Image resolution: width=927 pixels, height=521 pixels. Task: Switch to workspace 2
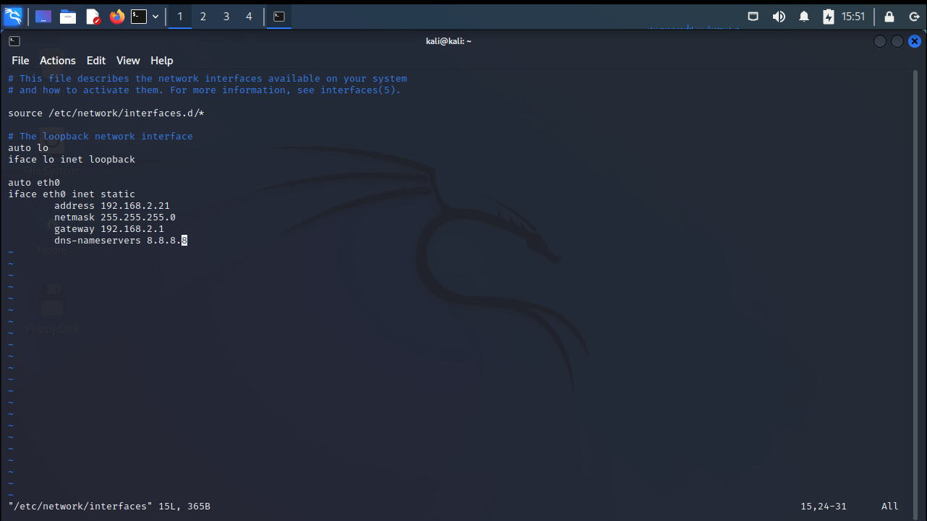(203, 16)
